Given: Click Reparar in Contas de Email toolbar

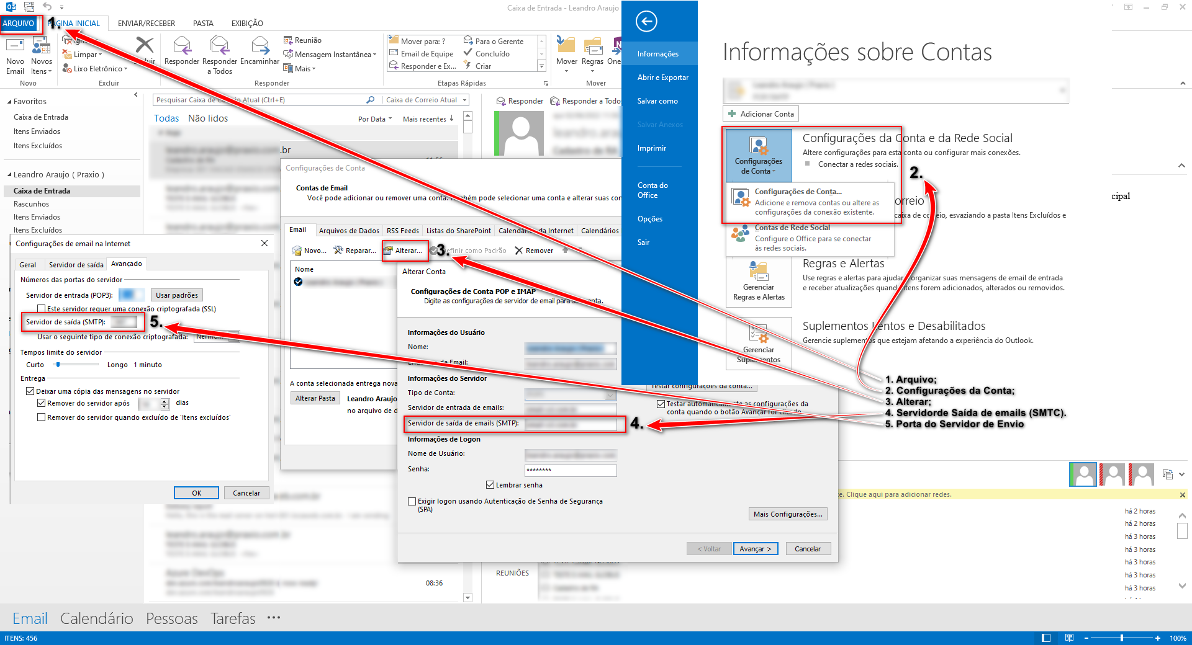Looking at the screenshot, I should tap(355, 251).
